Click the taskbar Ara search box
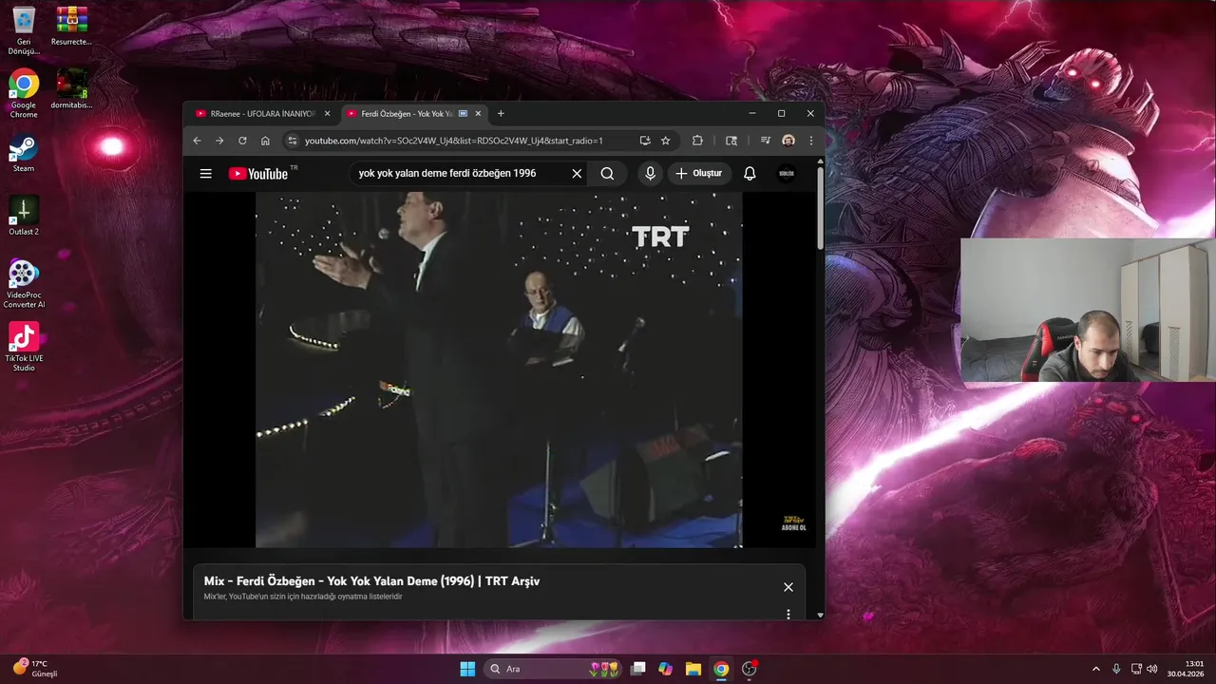1216x684 pixels. [x=554, y=669]
